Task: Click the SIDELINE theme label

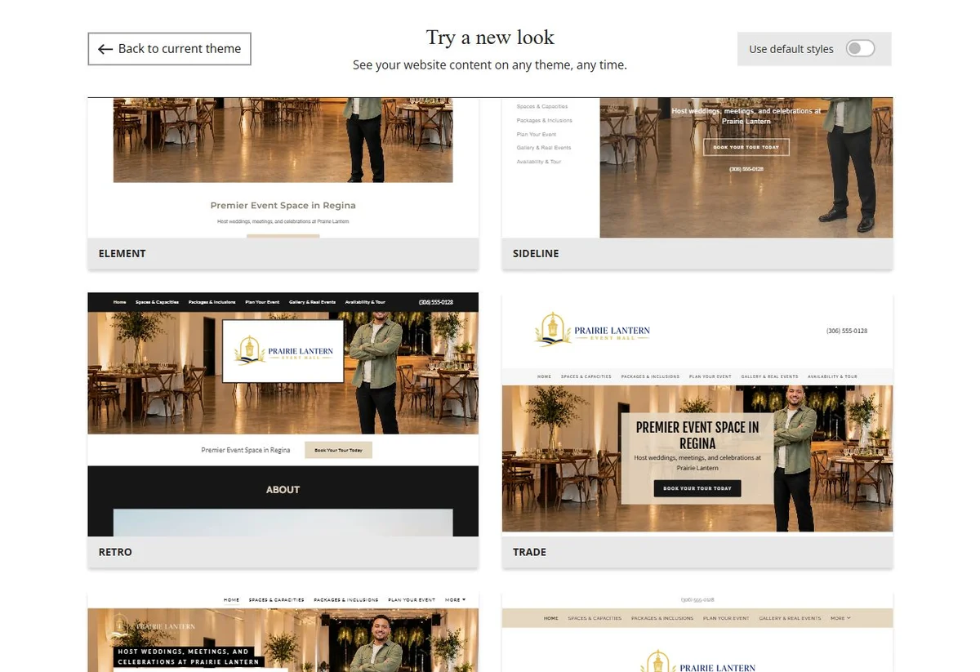Action: pyautogui.click(x=536, y=253)
